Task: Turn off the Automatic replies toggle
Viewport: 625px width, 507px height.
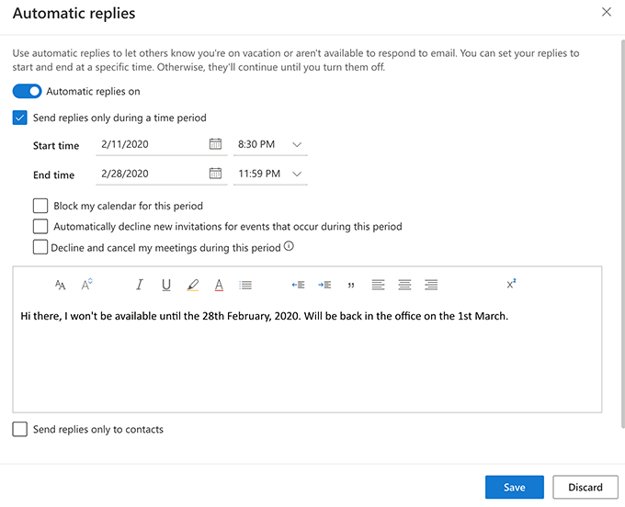Action: 28,92
